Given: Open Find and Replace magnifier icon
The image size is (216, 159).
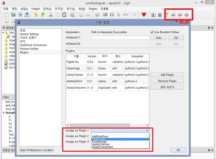Looking at the screenshot, I should [x=72, y=14].
